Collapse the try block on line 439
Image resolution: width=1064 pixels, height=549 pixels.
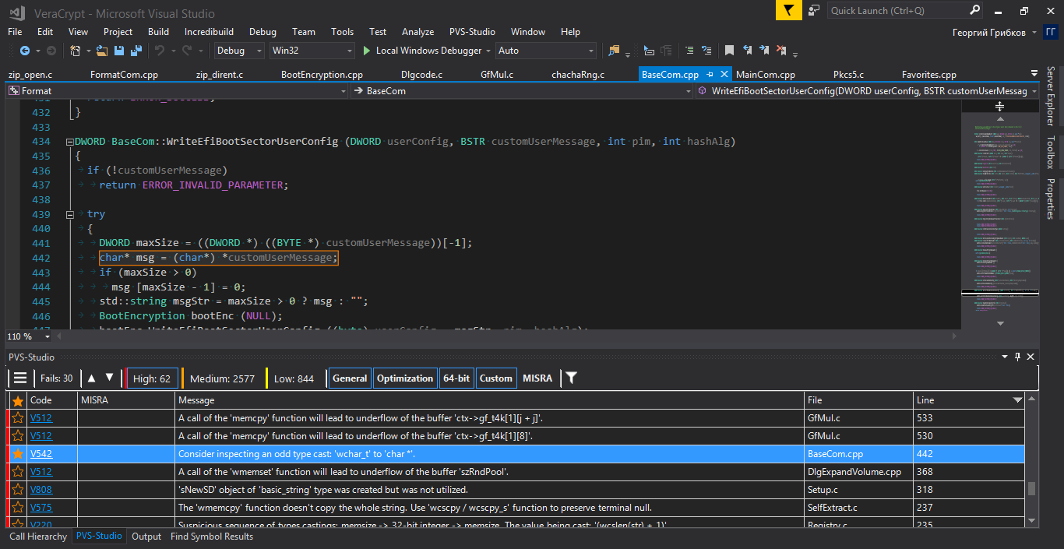tap(69, 214)
